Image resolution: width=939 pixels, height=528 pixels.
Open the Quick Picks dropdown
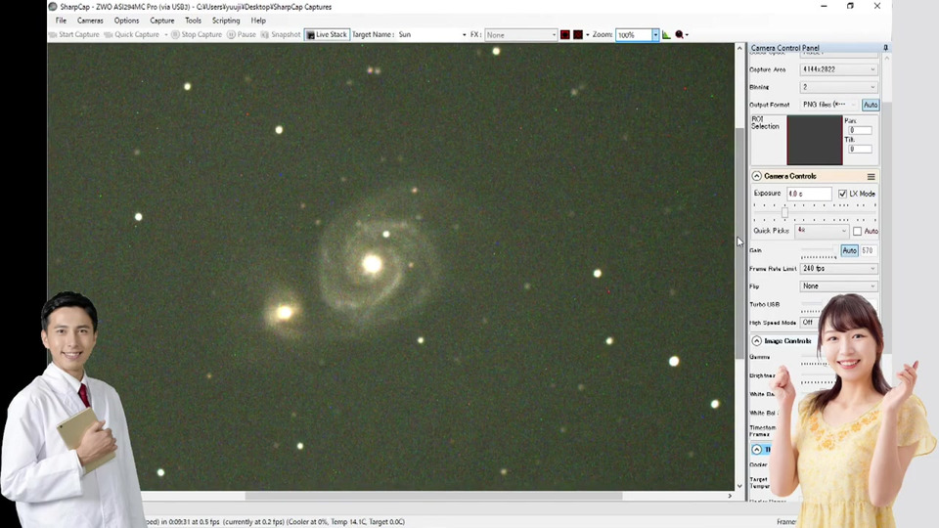[822, 231]
